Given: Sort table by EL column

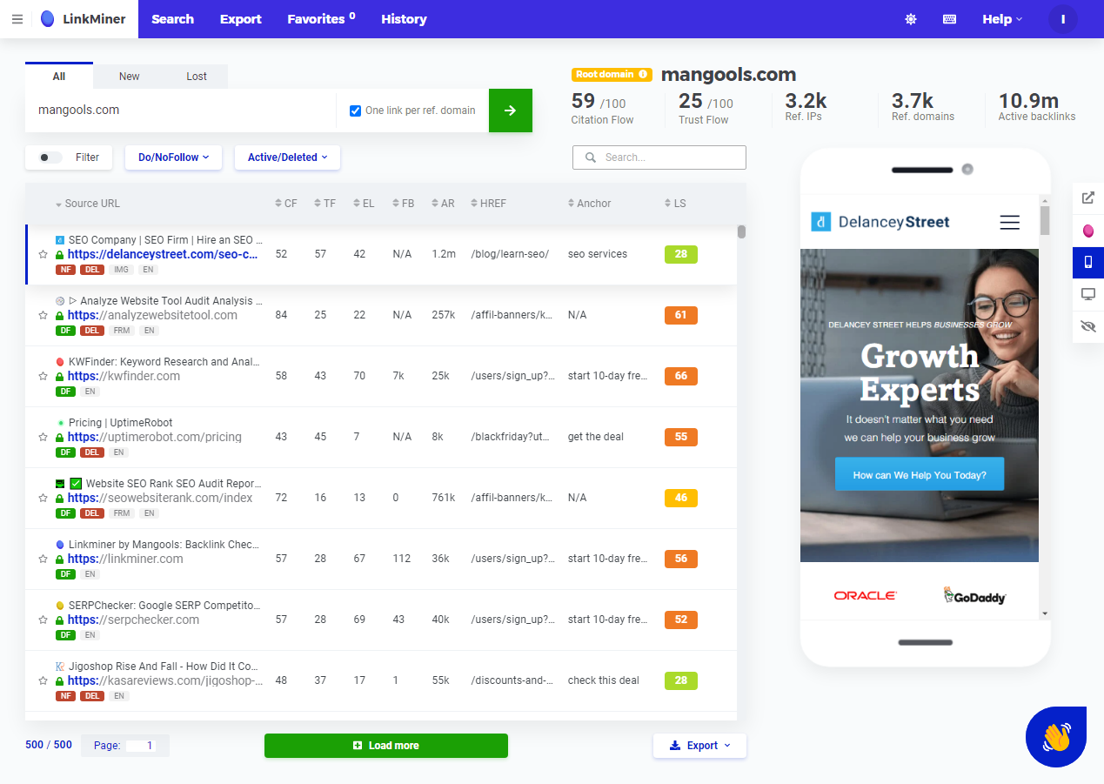Looking at the screenshot, I should click(365, 204).
